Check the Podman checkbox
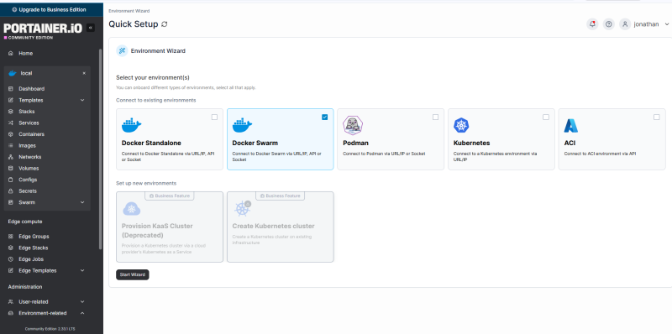 tap(435, 117)
